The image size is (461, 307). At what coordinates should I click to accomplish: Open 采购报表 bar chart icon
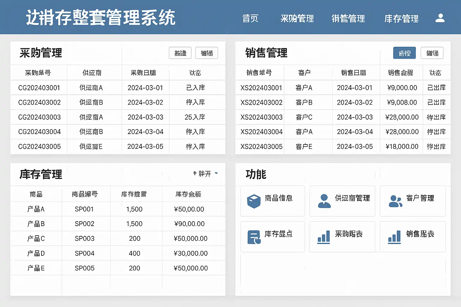pyautogui.click(x=324, y=237)
